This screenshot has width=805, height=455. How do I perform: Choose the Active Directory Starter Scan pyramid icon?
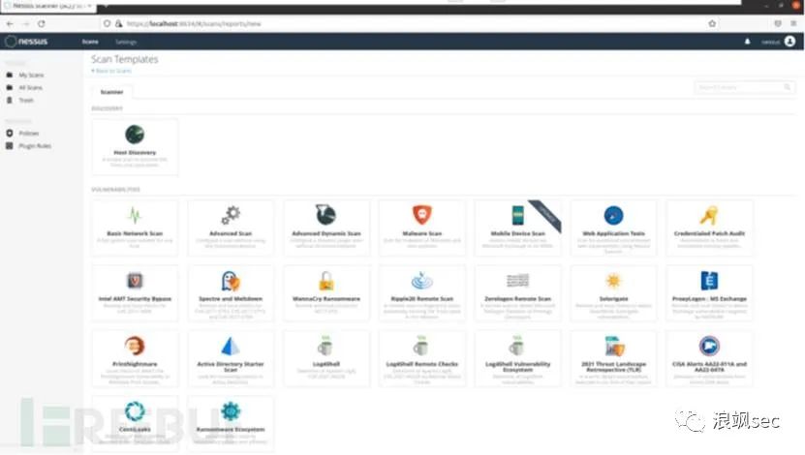click(231, 346)
